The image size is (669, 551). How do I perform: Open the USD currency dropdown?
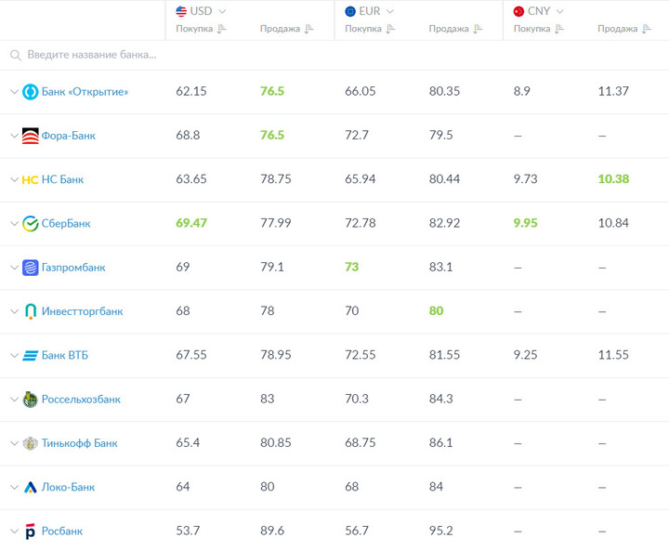222,11
